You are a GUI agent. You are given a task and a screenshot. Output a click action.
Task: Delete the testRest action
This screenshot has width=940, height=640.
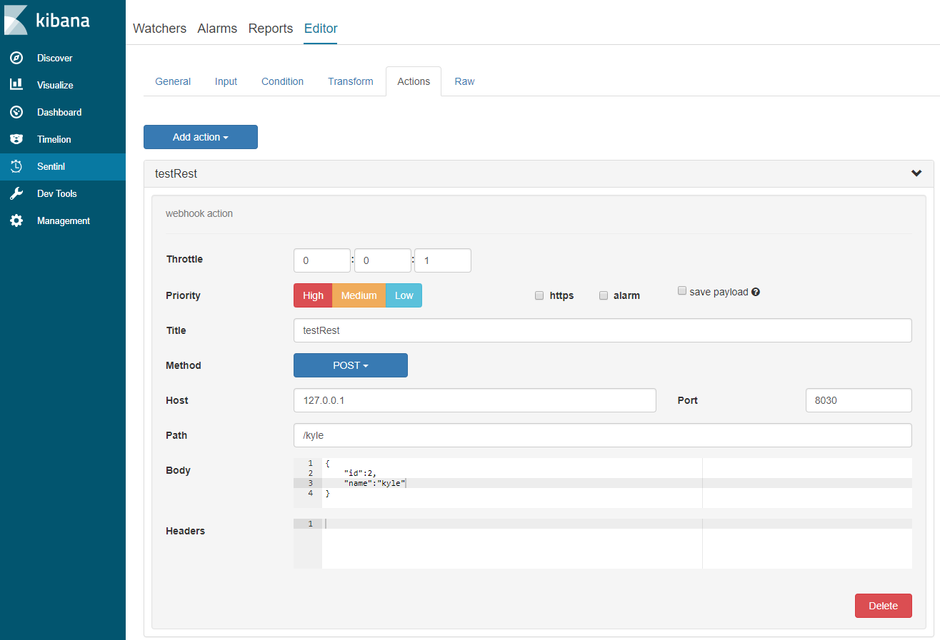[883, 606]
